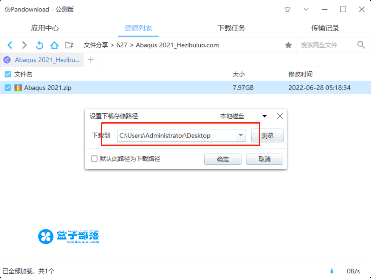The width and height of the screenshot is (371, 278).
Task: Click the 0B/s speed indicator
Action: pyautogui.click(x=353, y=271)
